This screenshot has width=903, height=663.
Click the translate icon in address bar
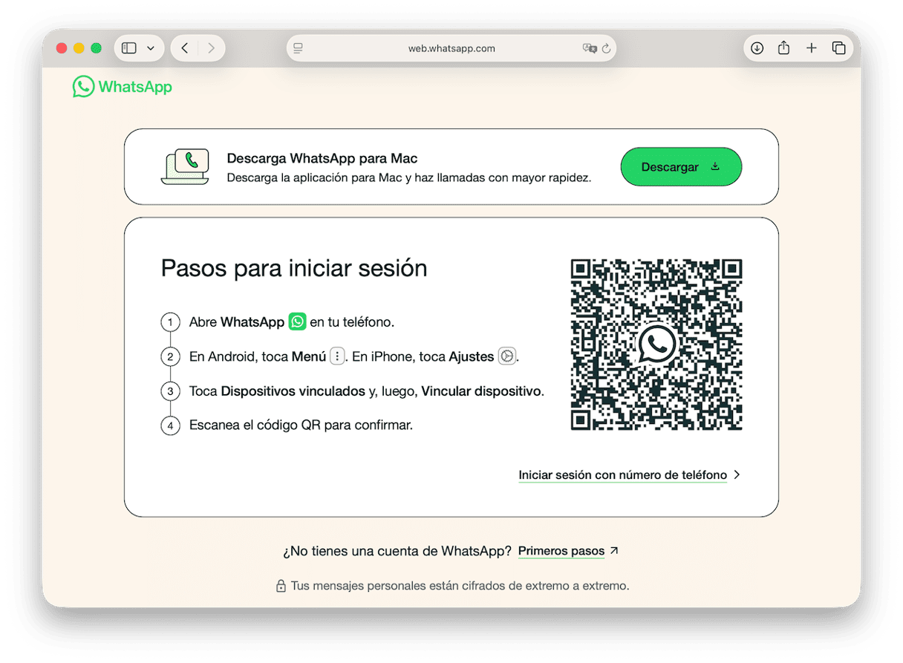tap(590, 48)
